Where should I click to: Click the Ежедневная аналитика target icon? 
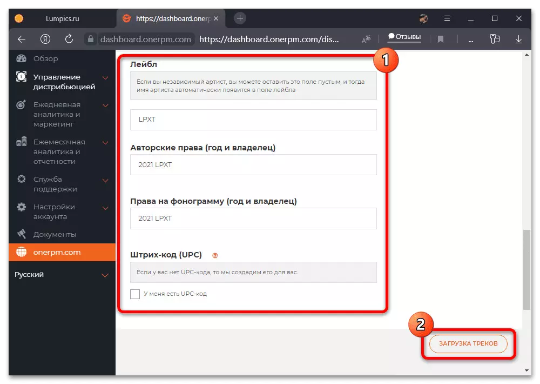click(21, 104)
